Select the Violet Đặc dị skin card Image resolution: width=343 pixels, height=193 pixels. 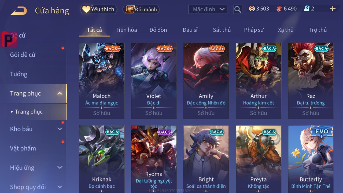coord(154,81)
